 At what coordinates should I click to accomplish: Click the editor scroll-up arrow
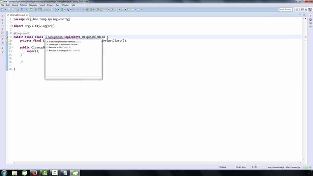pos(303,19)
